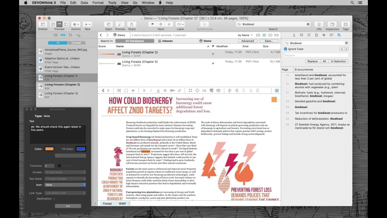Click the Set button in Annotations panel

(68, 206)
